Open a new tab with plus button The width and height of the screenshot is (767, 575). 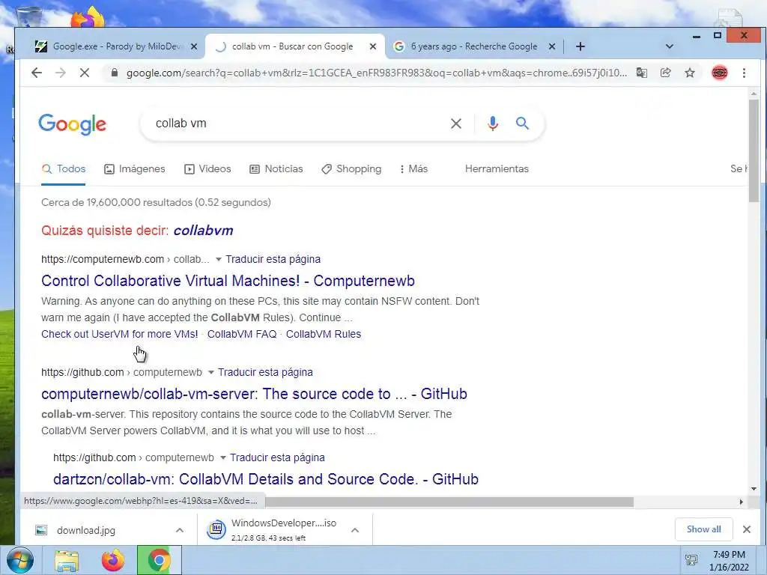tap(580, 46)
